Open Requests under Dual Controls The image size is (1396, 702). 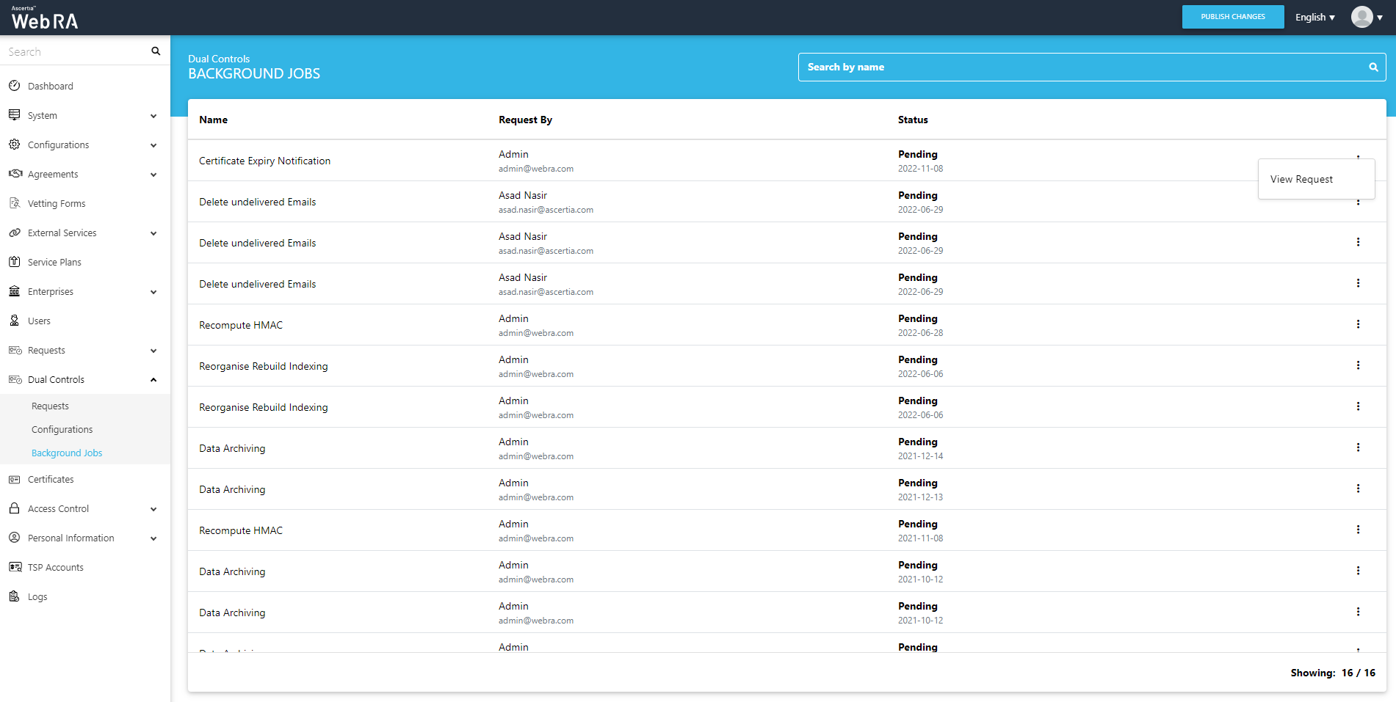pyautogui.click(x=50, y=406)
